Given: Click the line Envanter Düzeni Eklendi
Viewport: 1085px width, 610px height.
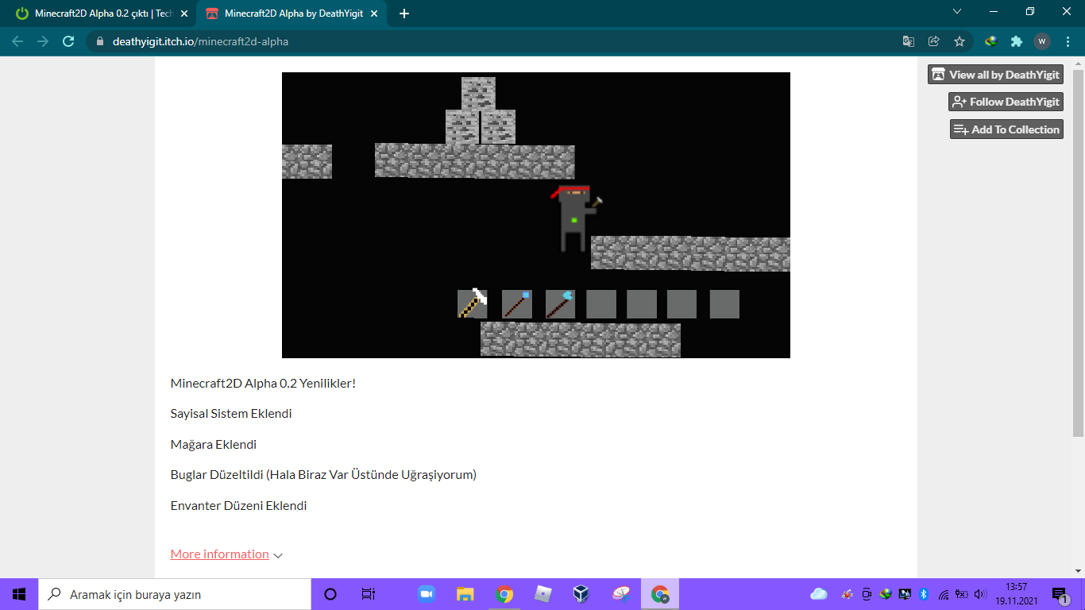Looking at the screenshot, I should click(x=239, y=506).
